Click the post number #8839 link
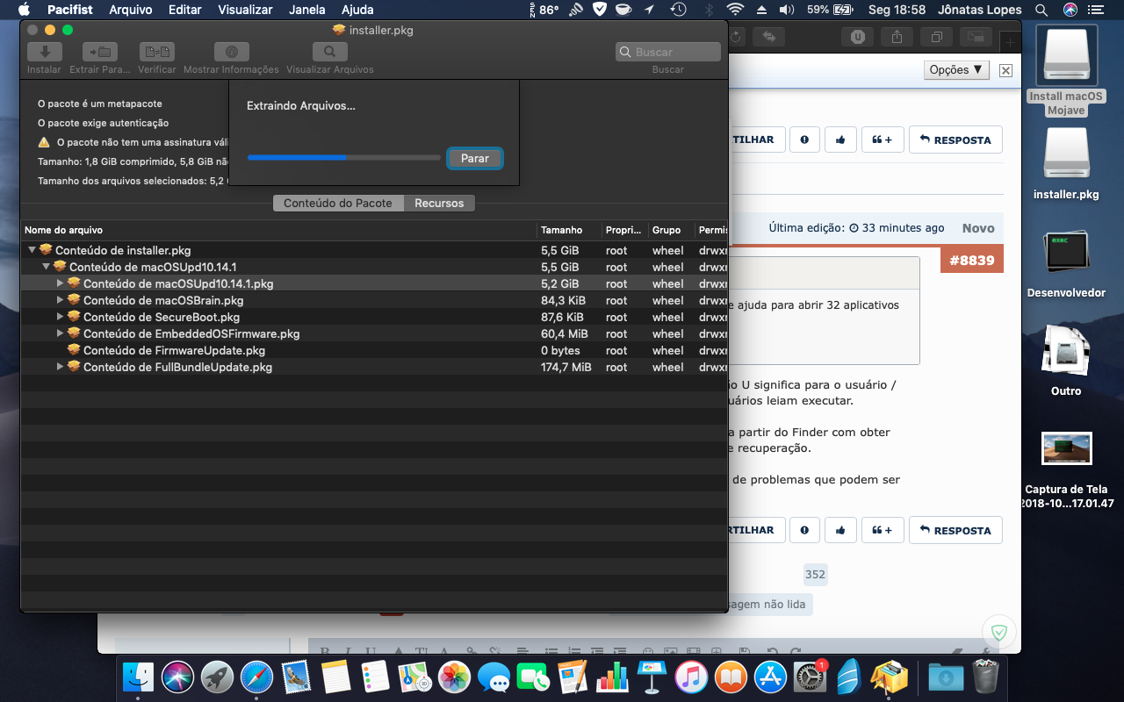The height and width of the screenshot is (702, 1124). pos(972,260)
